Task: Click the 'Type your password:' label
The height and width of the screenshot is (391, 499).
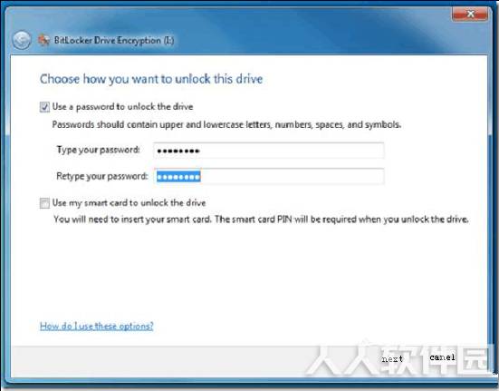Action: (98, 150)
